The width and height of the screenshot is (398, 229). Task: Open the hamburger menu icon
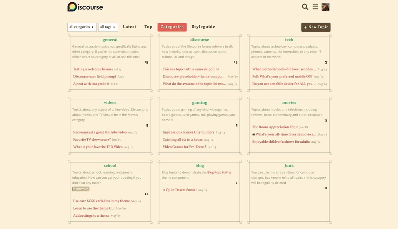pos(315,7)
